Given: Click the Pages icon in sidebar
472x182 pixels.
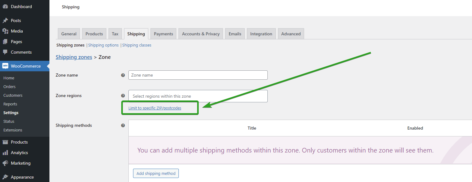Looking at the screenshot, I should 5,42.
